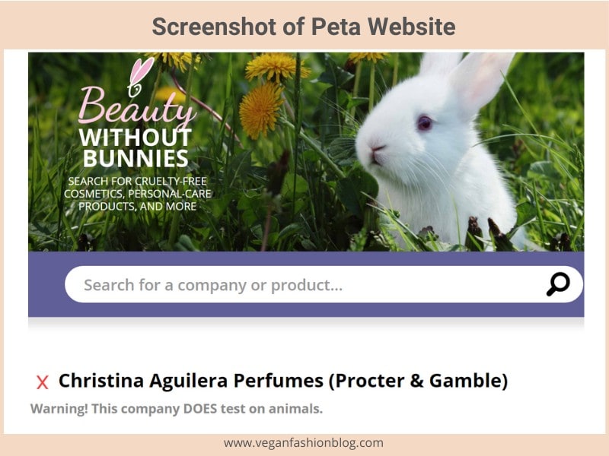Focus the company or product search field
The image size is (609, 456).
click(324, 284)
